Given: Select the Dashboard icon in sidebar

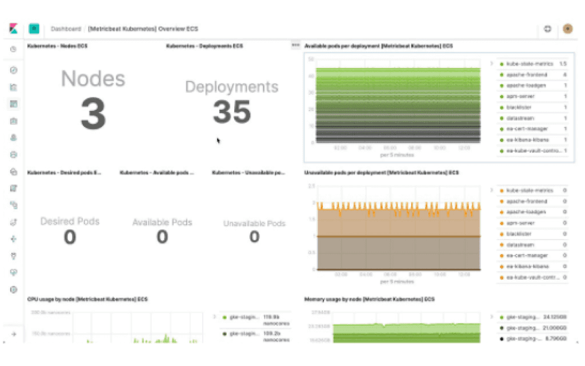Looking at the screenshot, I should click(x=13, y=104).
